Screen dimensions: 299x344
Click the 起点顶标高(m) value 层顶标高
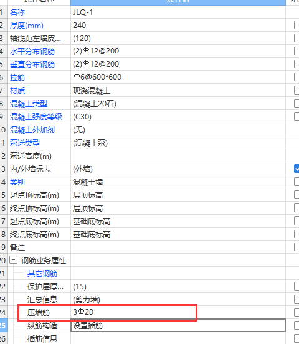tap(88, 195)
